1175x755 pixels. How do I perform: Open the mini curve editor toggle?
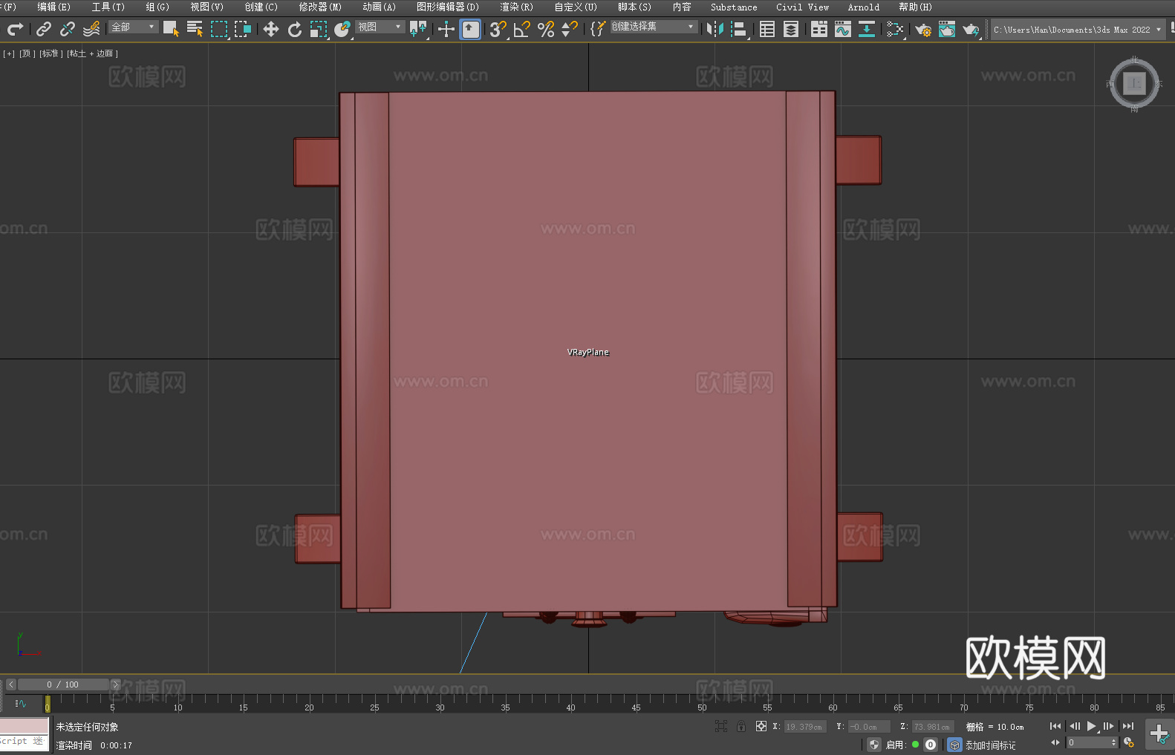(21, 703)
